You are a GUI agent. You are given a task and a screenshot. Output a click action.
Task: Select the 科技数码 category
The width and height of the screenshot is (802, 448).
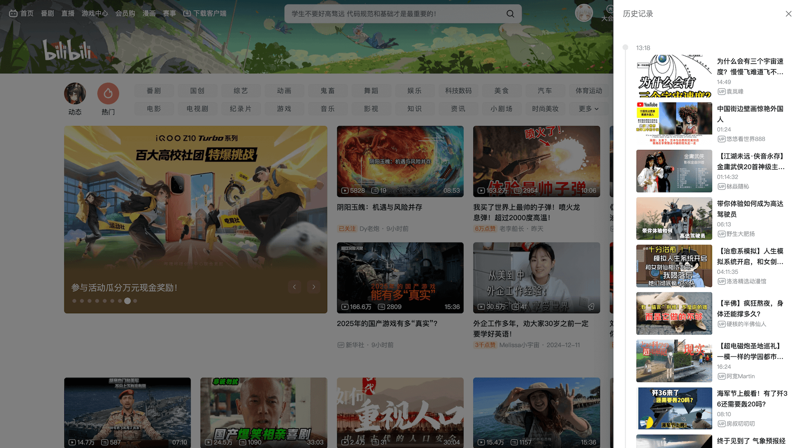458,91
